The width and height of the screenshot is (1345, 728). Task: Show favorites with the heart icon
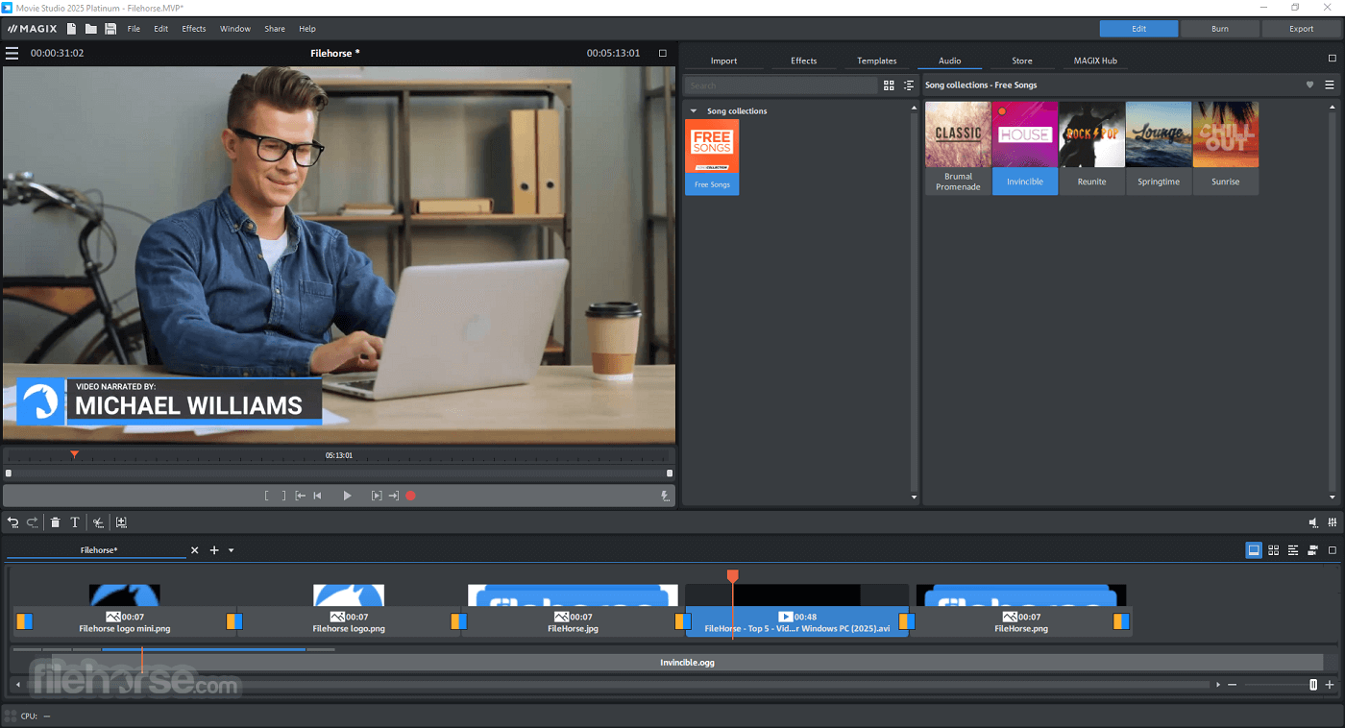pos(1309,85)
